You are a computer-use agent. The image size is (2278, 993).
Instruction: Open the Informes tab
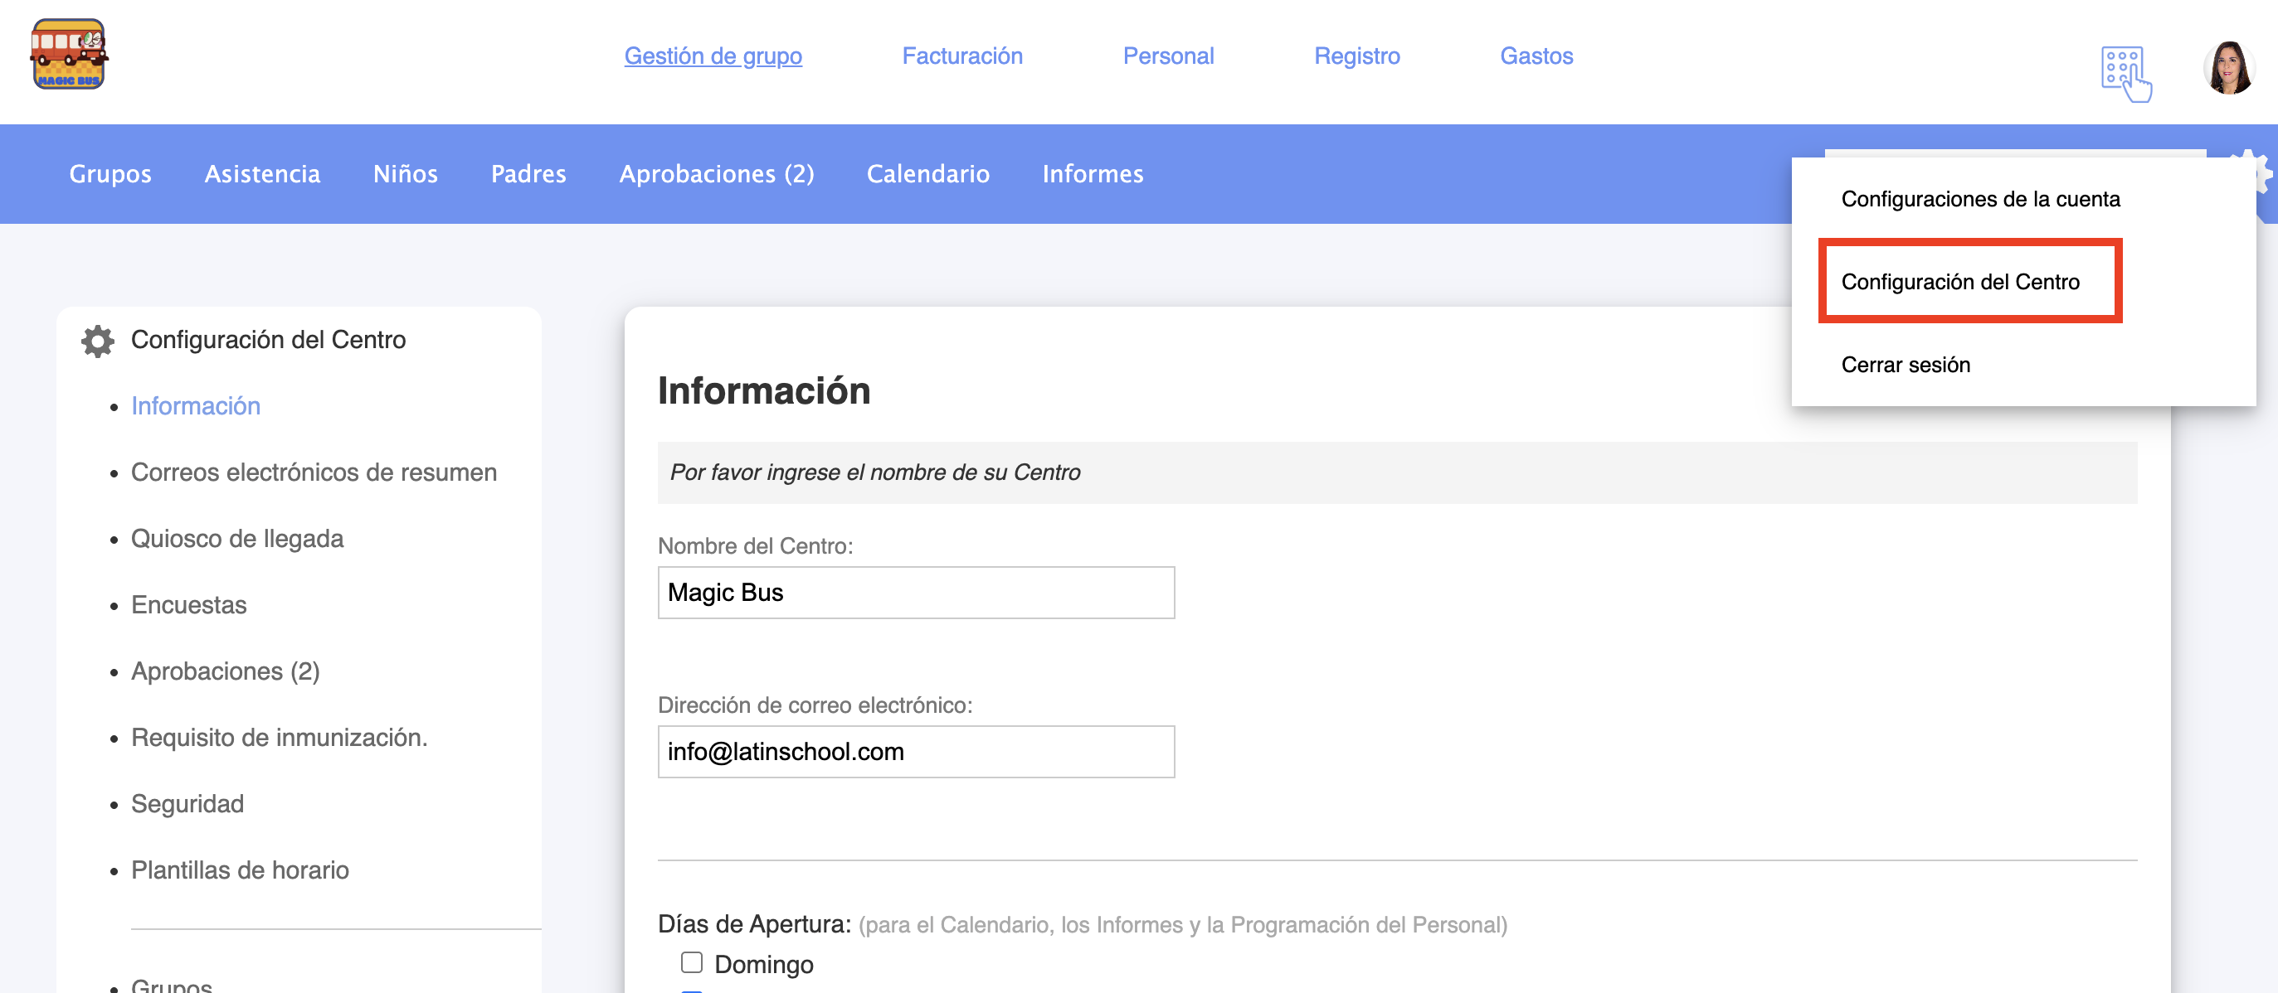coord(1093,174)
